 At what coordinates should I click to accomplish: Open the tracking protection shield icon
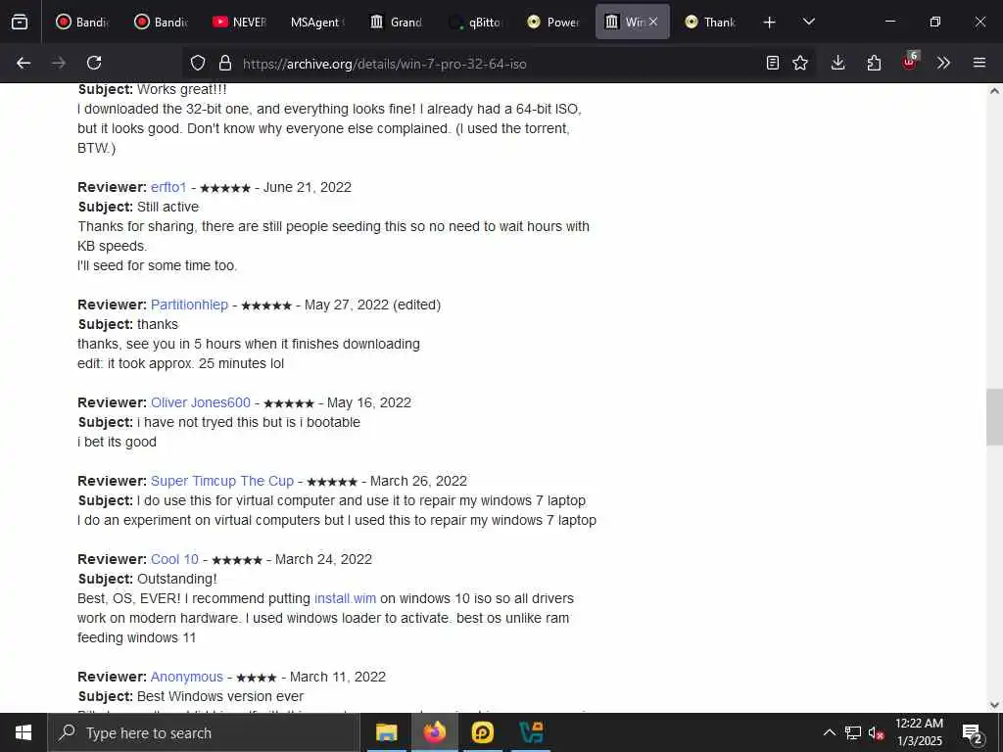click(x=198, y=63)
